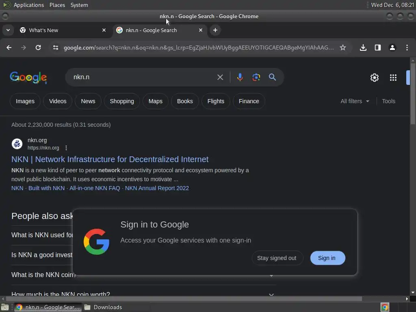
Task: Filter results by Images
Action: pyautogui.click(x=25, y=101)
